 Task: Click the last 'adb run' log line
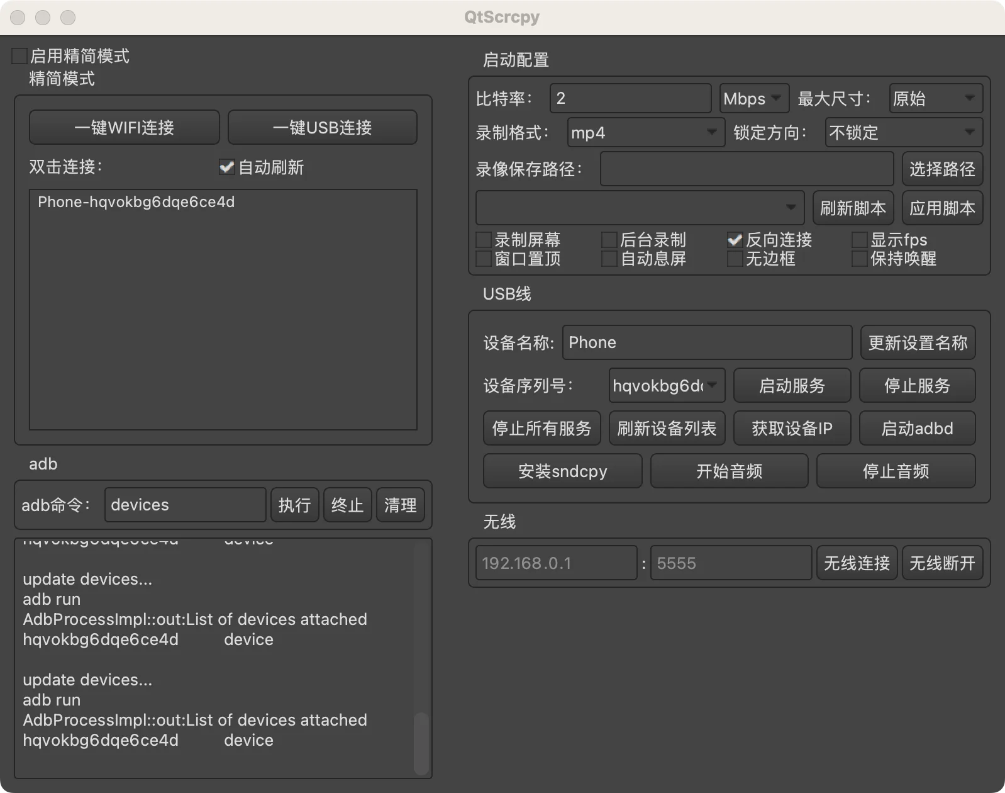[x=52, y=700]
